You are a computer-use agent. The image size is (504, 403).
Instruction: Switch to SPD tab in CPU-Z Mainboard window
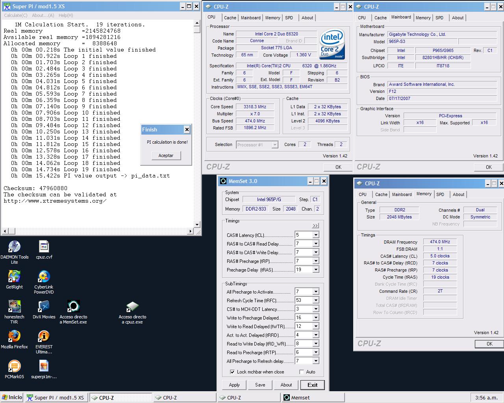439,18
